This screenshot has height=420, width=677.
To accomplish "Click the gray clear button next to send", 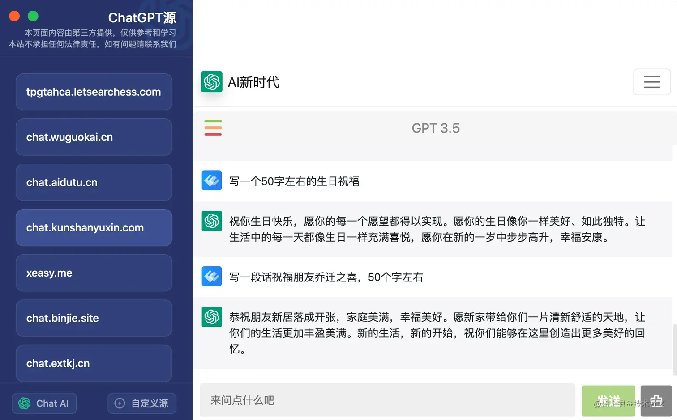I will point(656,401).
